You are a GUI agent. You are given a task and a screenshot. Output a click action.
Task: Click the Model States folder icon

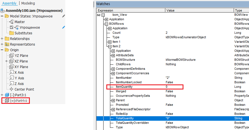7,16
